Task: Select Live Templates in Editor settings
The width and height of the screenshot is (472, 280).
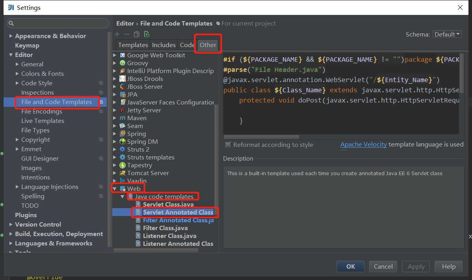Action: (x=43, y=121)
